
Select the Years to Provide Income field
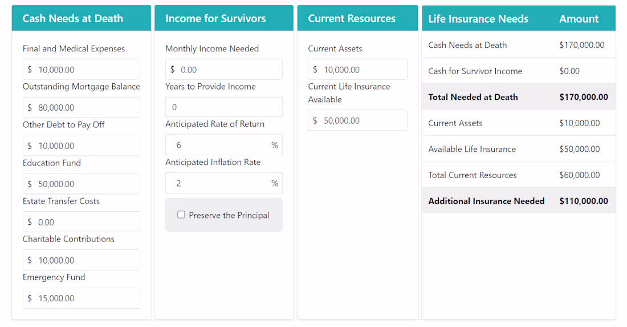click(x=224, y=107)
